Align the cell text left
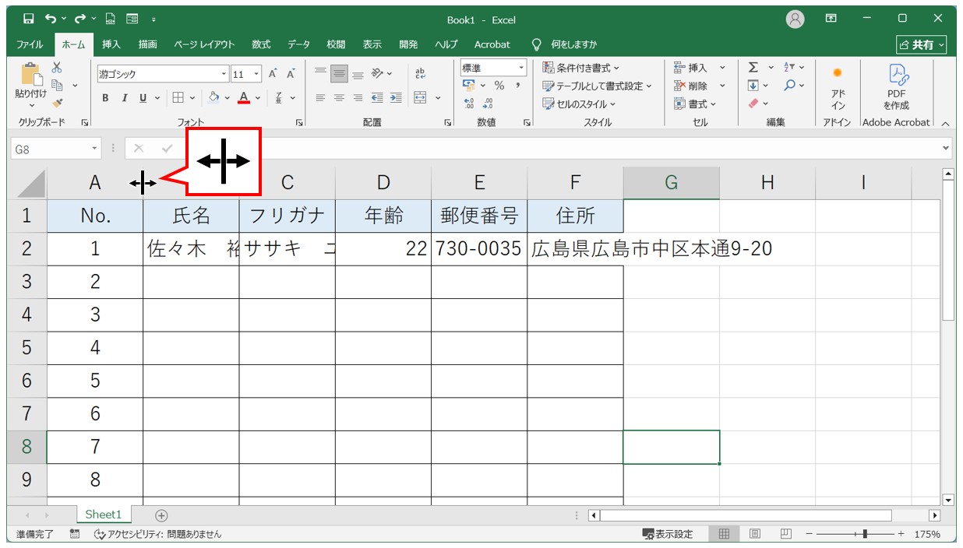The width and height of the screenshot is (963, 548). pyautogui.click(x=320, y=98)
